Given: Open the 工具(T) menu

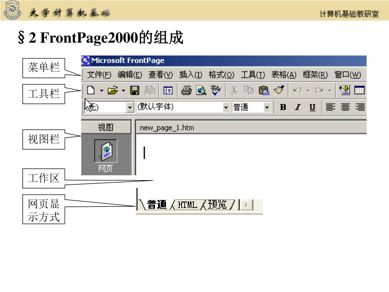Looking at the screenshot, I should pos(253,75).
